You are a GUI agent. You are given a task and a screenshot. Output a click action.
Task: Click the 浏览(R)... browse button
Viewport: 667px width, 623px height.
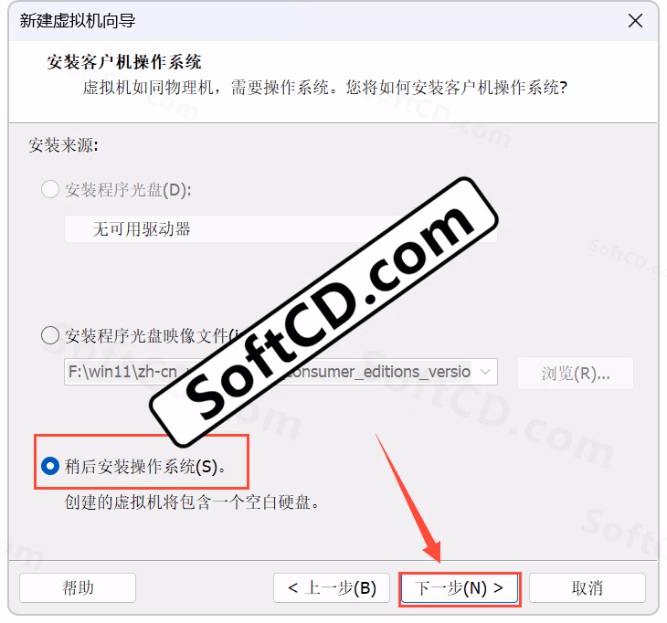click(x=576, y=374)
